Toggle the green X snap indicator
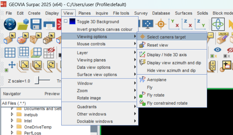The width and height of the screenshot is (233, 135). tap(214, 56)
